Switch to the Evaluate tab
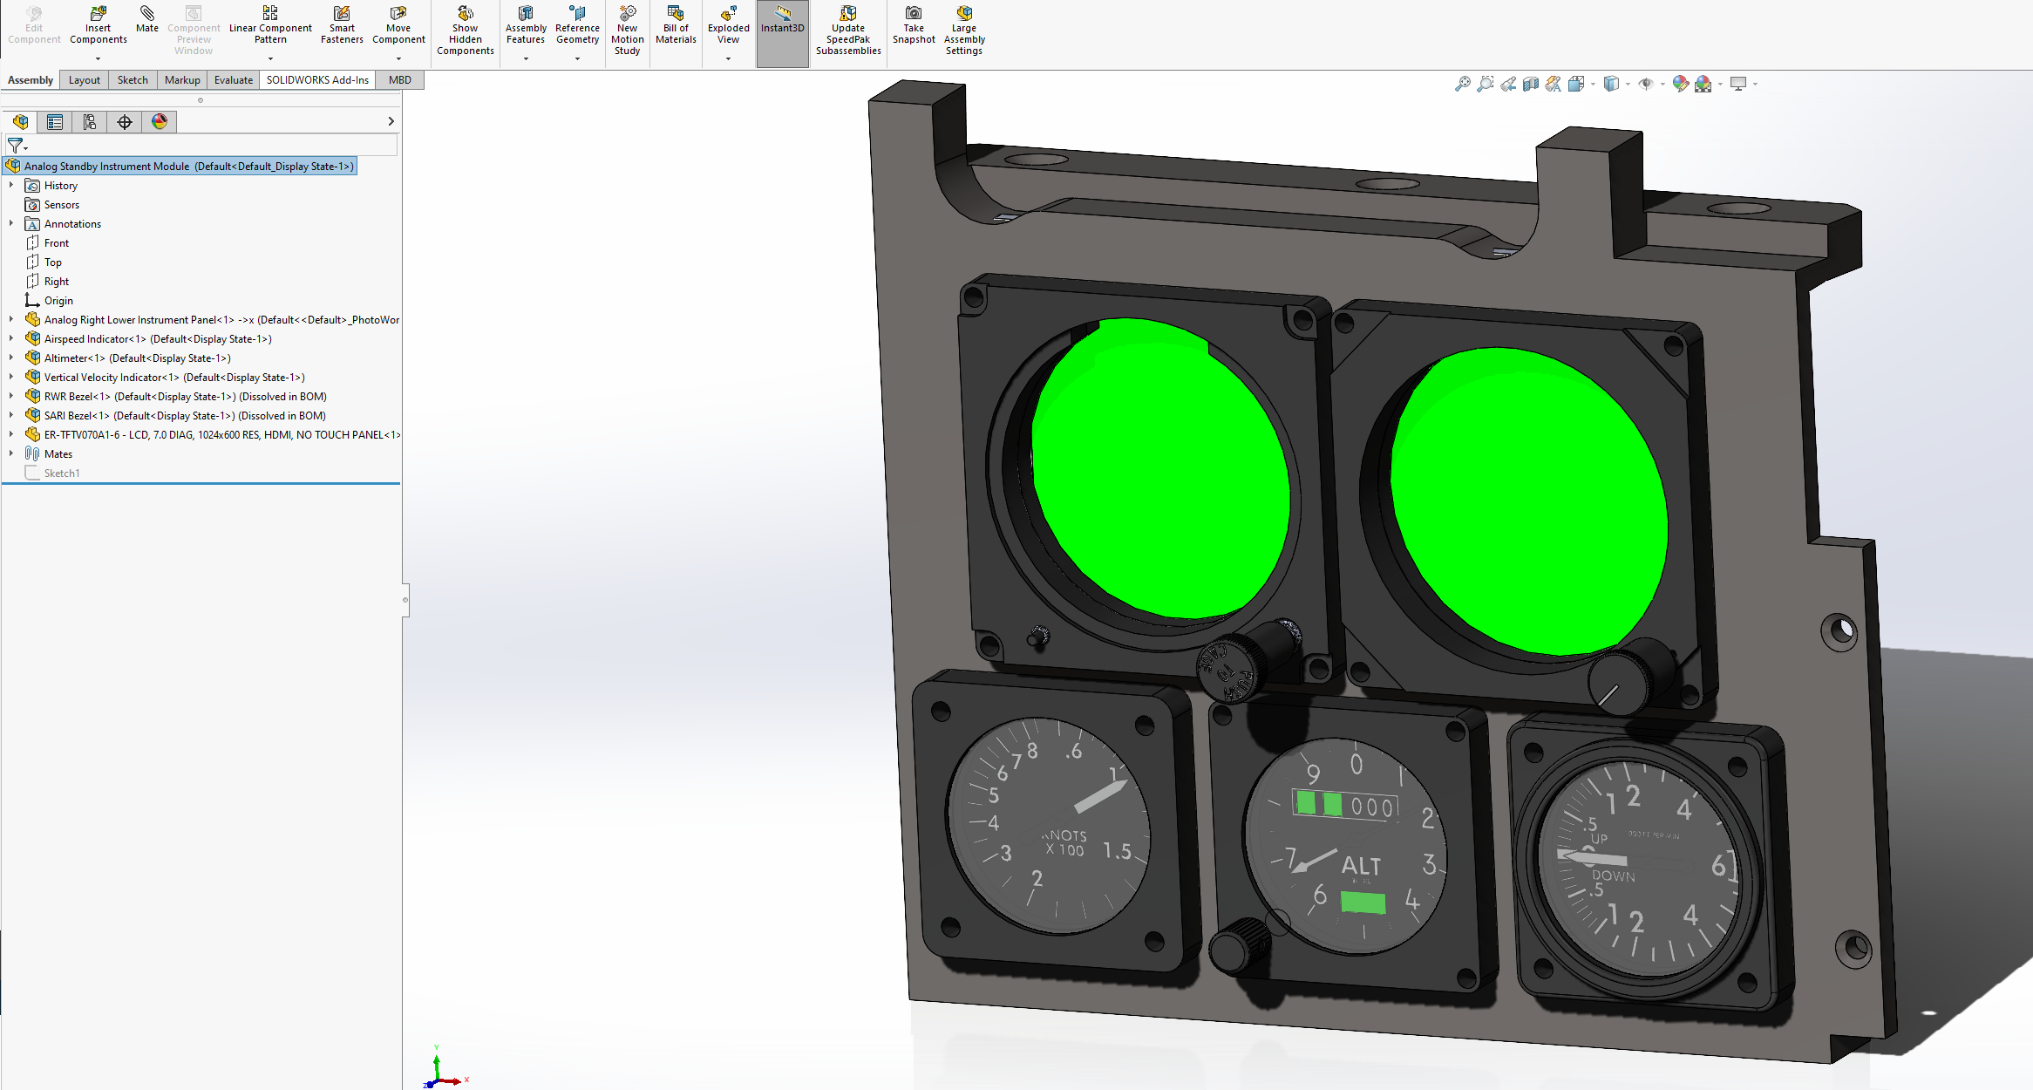 233,79
